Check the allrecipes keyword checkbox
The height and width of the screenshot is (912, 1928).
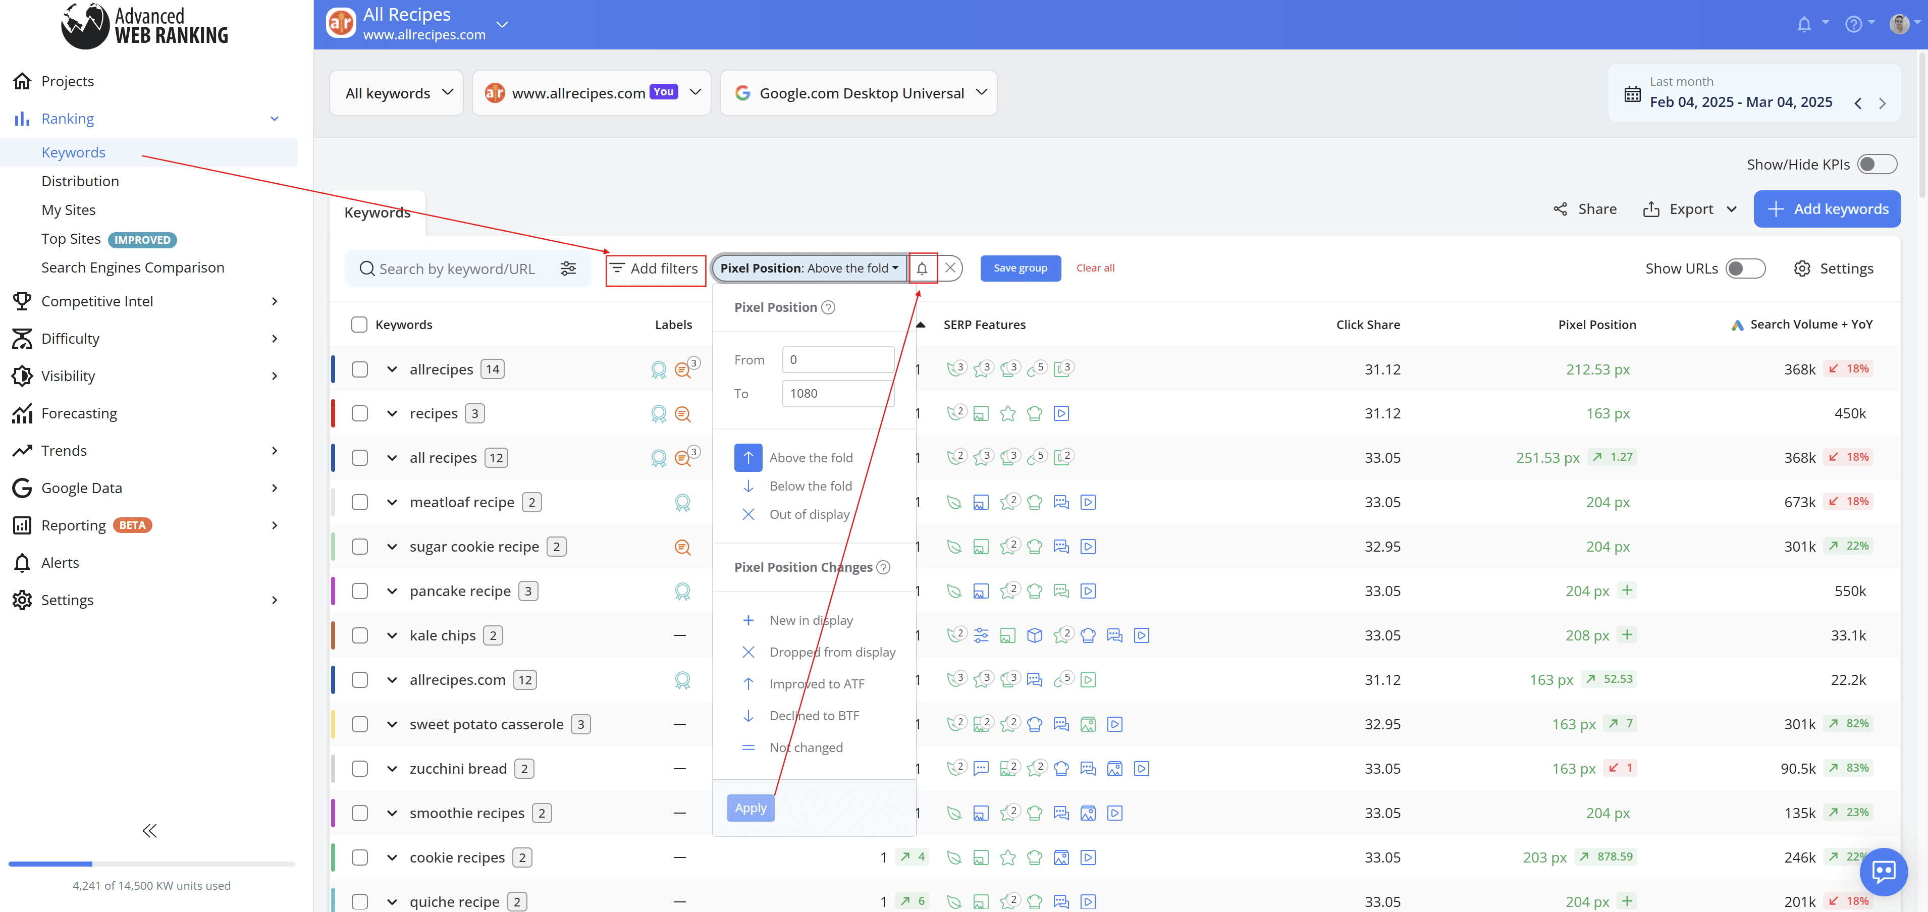(x=359, y=369)
